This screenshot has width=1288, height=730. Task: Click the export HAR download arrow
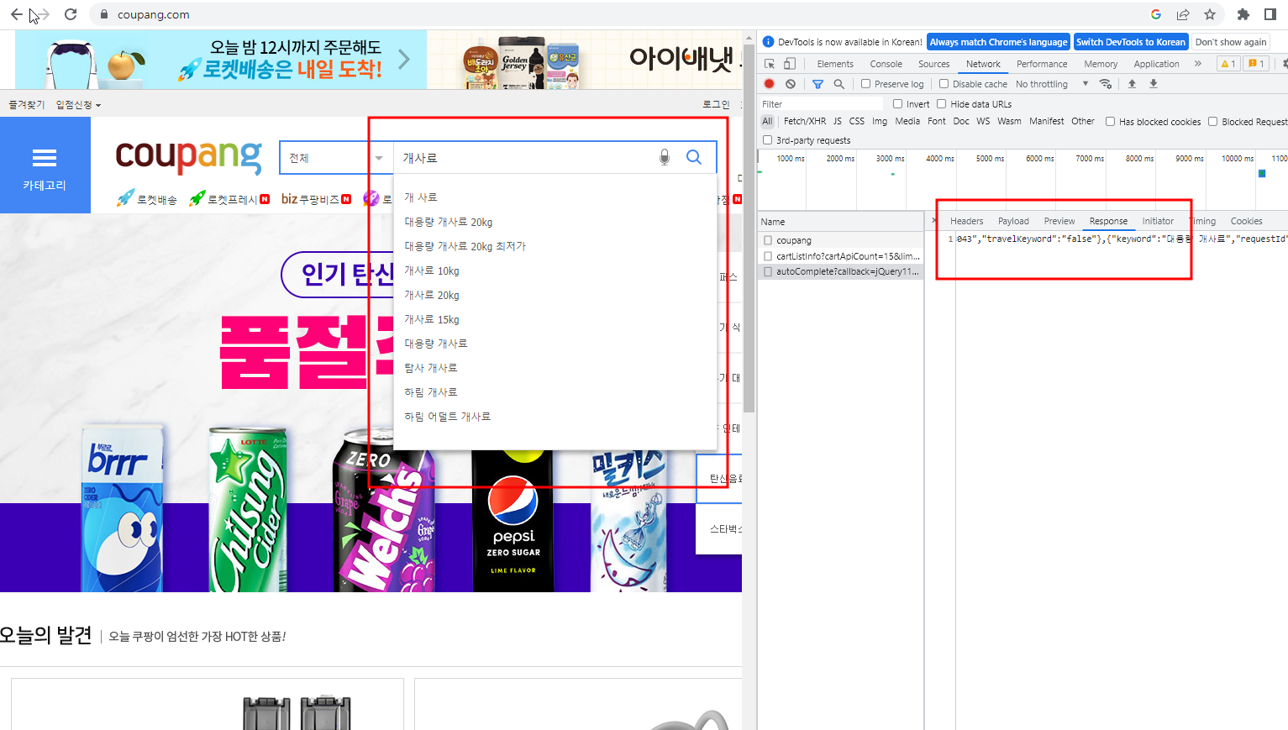pyautogui.click(x=1154, y=84)
